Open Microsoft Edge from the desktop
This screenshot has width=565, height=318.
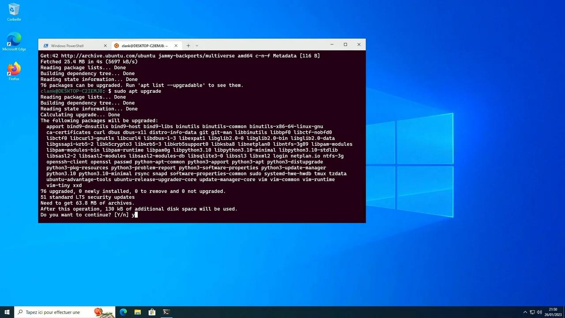(x=14, y=40)
